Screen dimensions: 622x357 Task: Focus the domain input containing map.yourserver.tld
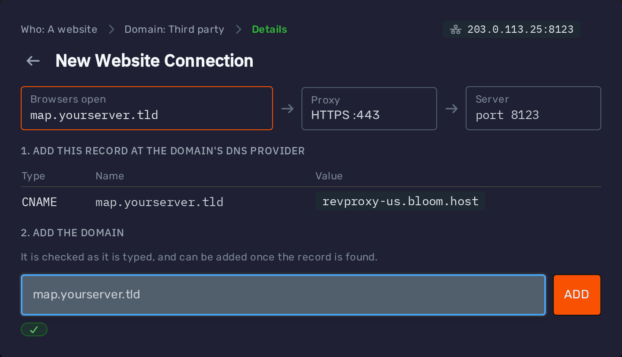pyautogui.click(x=283, y=295)
